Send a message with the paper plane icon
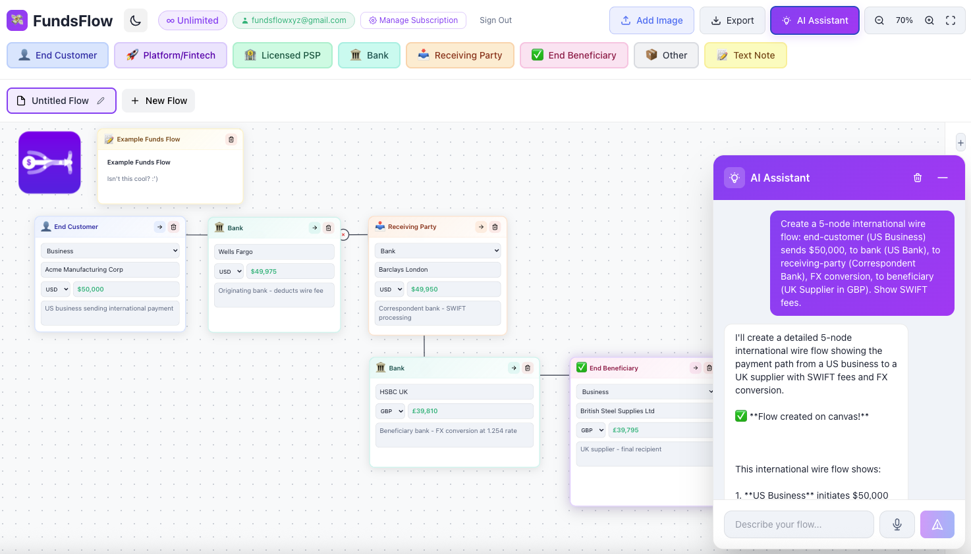 click(937, 524)
